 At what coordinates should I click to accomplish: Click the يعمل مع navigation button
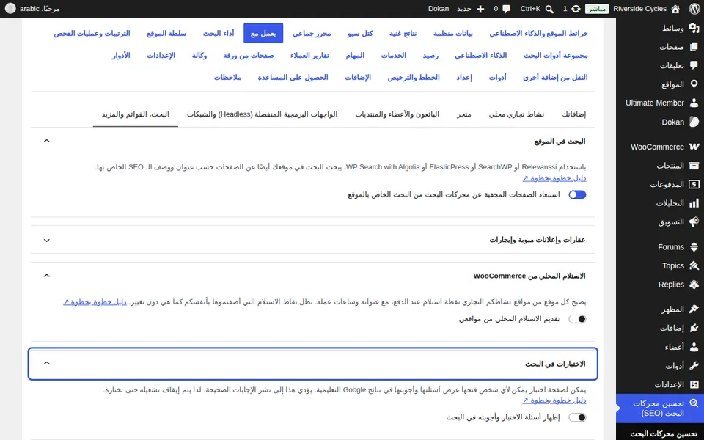click(x=263, y=33)
